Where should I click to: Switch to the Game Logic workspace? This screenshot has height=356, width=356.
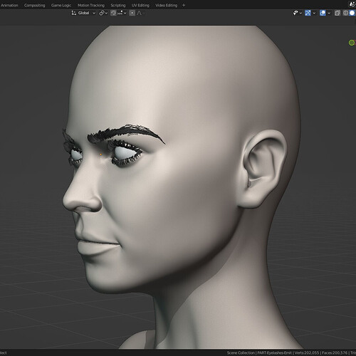pyautogui.click(x=61, y=5)
